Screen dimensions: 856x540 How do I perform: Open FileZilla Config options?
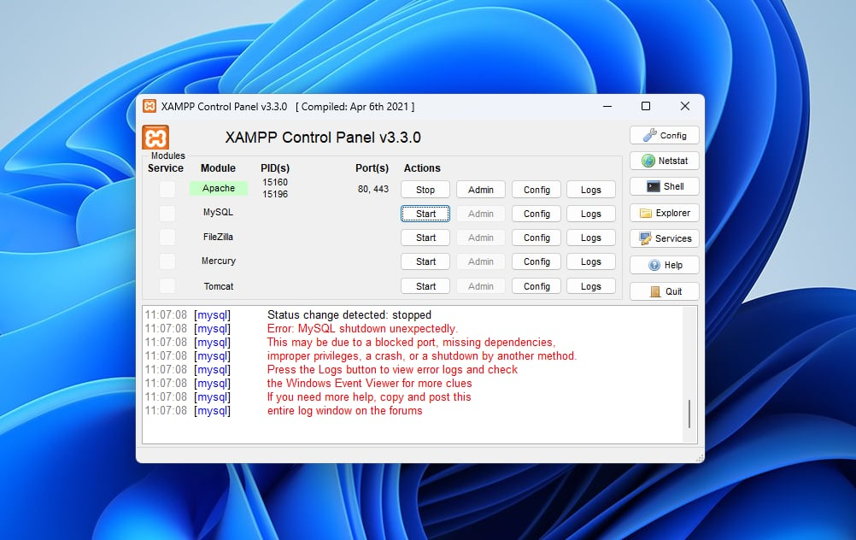pyautogui.click(x=536, y=238)
